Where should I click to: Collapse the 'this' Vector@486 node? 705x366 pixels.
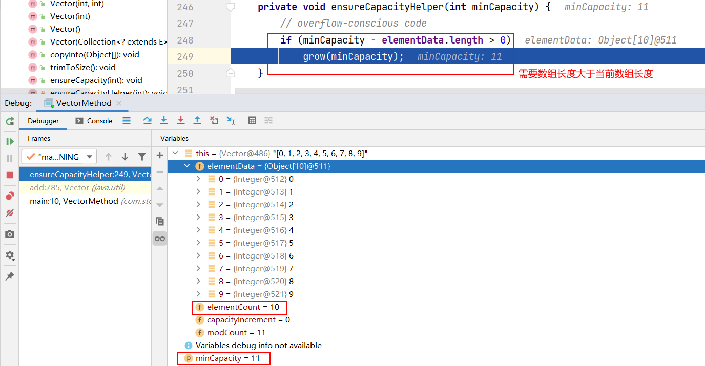[x=176, y=153]
